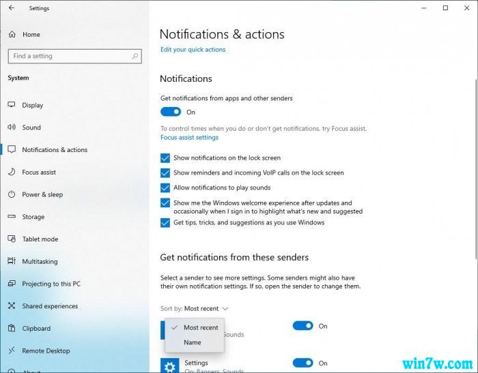Click the Find a setting search box
The width and height of the screenshot is (478, 373).
[x=74, y=56]
